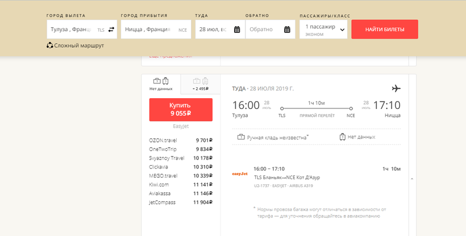Switch to the '− 2 495₽' baggage tab
This screenshot has height=236, width=466.
pos(200,84)
